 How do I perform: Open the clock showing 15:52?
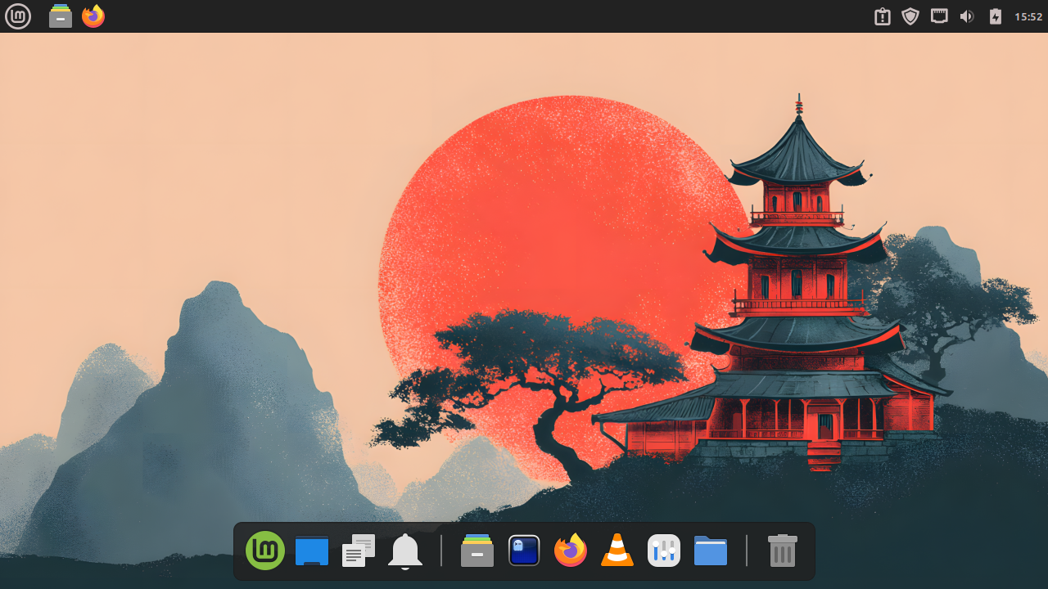pyautogui.click(x=1028, y=16)
